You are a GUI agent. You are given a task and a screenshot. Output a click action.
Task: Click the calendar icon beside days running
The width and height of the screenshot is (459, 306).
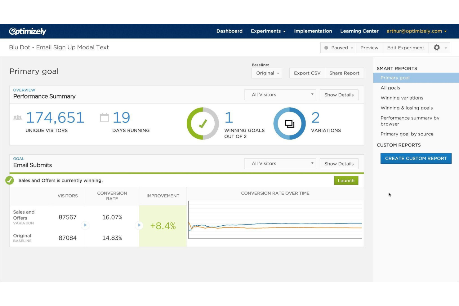105,117
